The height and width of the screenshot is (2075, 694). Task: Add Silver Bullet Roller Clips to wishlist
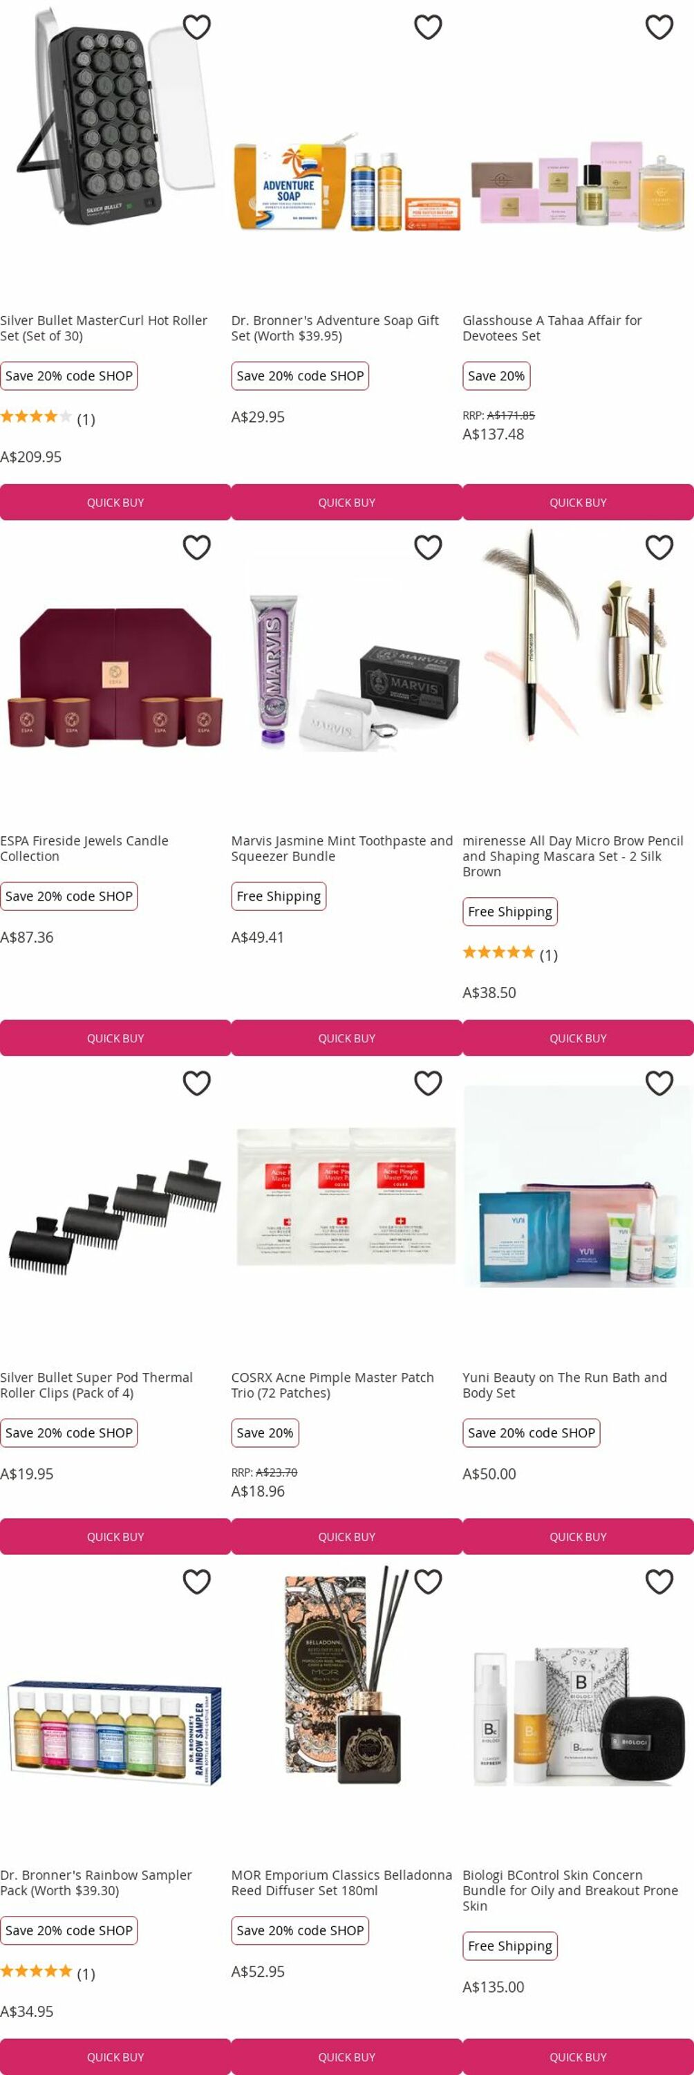click(196, 1083)
